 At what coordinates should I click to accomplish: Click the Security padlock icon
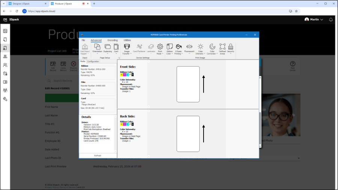click(x=231, y=47)
